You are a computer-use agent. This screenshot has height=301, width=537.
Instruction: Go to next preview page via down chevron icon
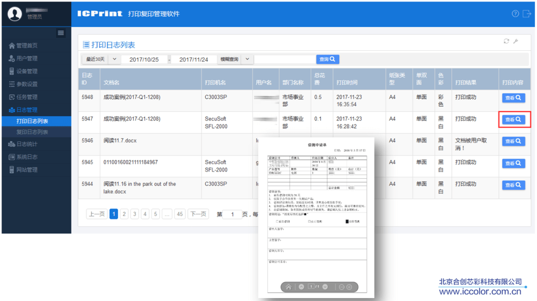click(x=325, y=286)
